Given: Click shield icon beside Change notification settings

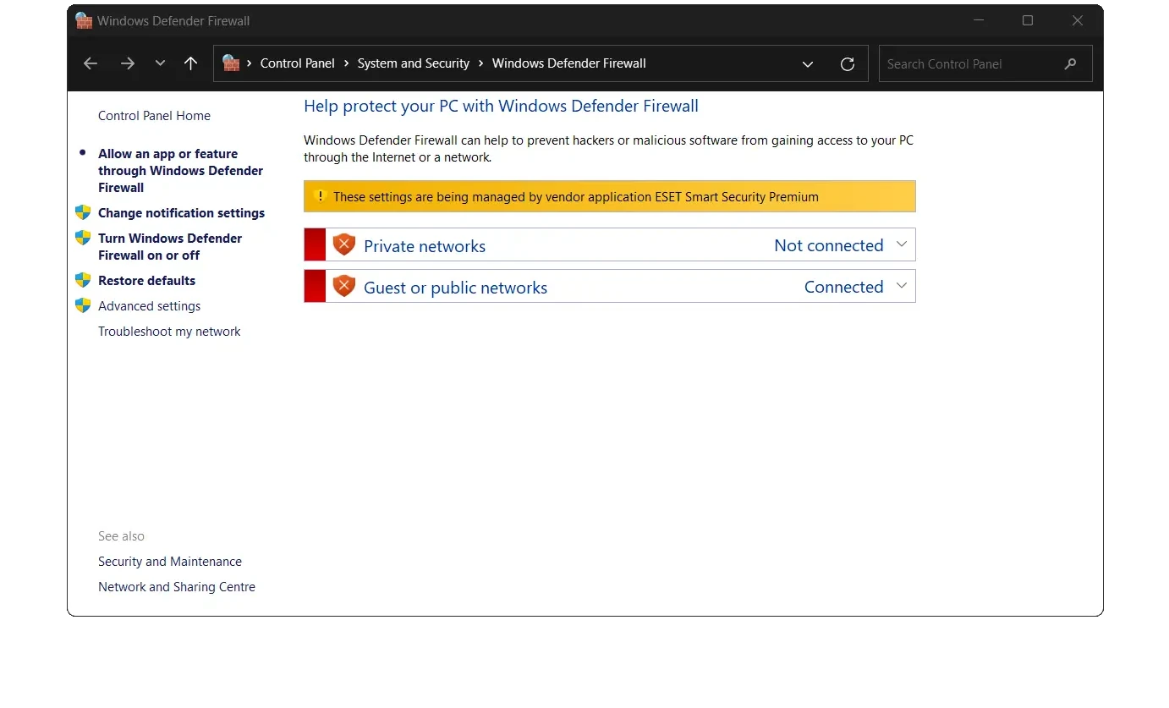Looking at the screenshot, I should [83, 212].
